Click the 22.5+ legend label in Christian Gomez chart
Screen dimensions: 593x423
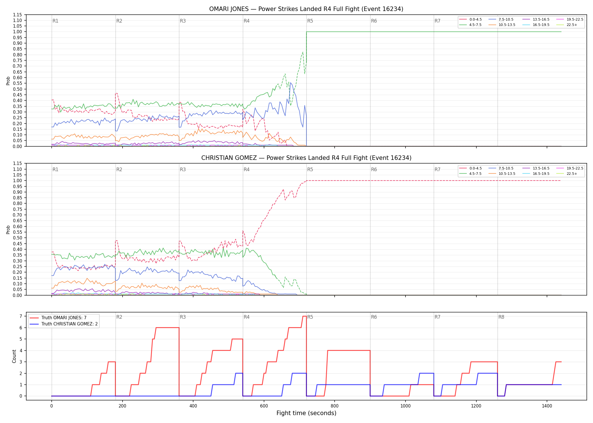572,174
